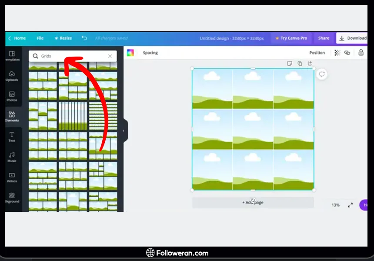Image resolution: width=374 pixels, height=261 pixels.
Task: Add a comment with the speech bubble icon
Action: (321, 74)
